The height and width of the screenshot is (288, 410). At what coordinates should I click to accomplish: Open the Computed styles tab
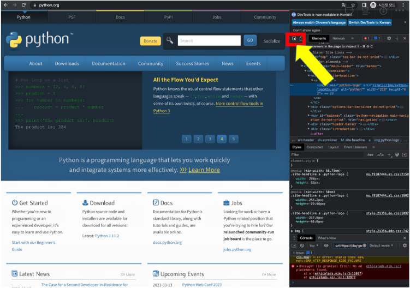pos(314,147)
